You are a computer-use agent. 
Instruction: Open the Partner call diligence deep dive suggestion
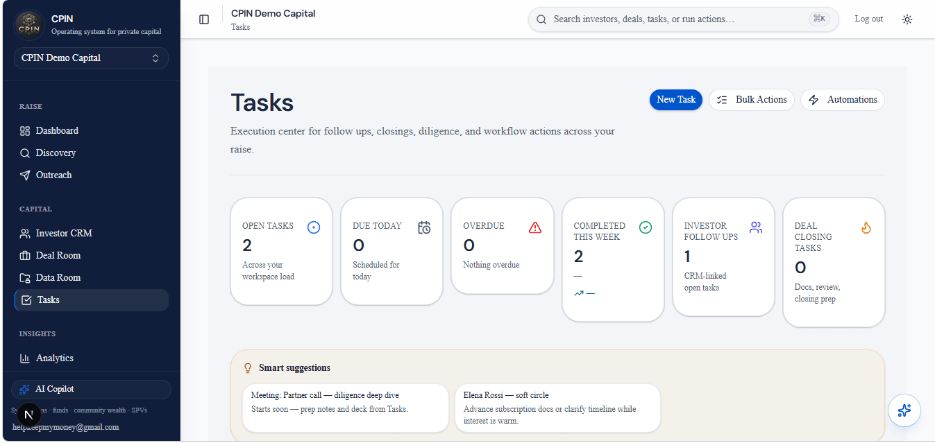click(x=346, y=408)
